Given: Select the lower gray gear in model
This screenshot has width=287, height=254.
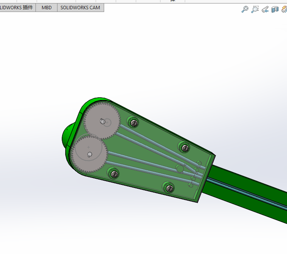Looking at the screenshot, I should click(x=89, y=154).
